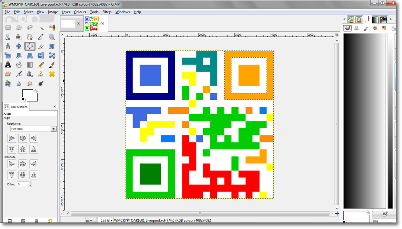The image size is (402, 229).
Task: Activate the Smudge tool
Action: click(x=30, y=83)
